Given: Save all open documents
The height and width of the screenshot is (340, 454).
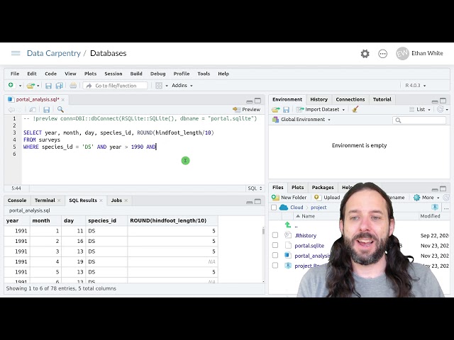Looking at the screenshot, I should [x=60, y=86].
